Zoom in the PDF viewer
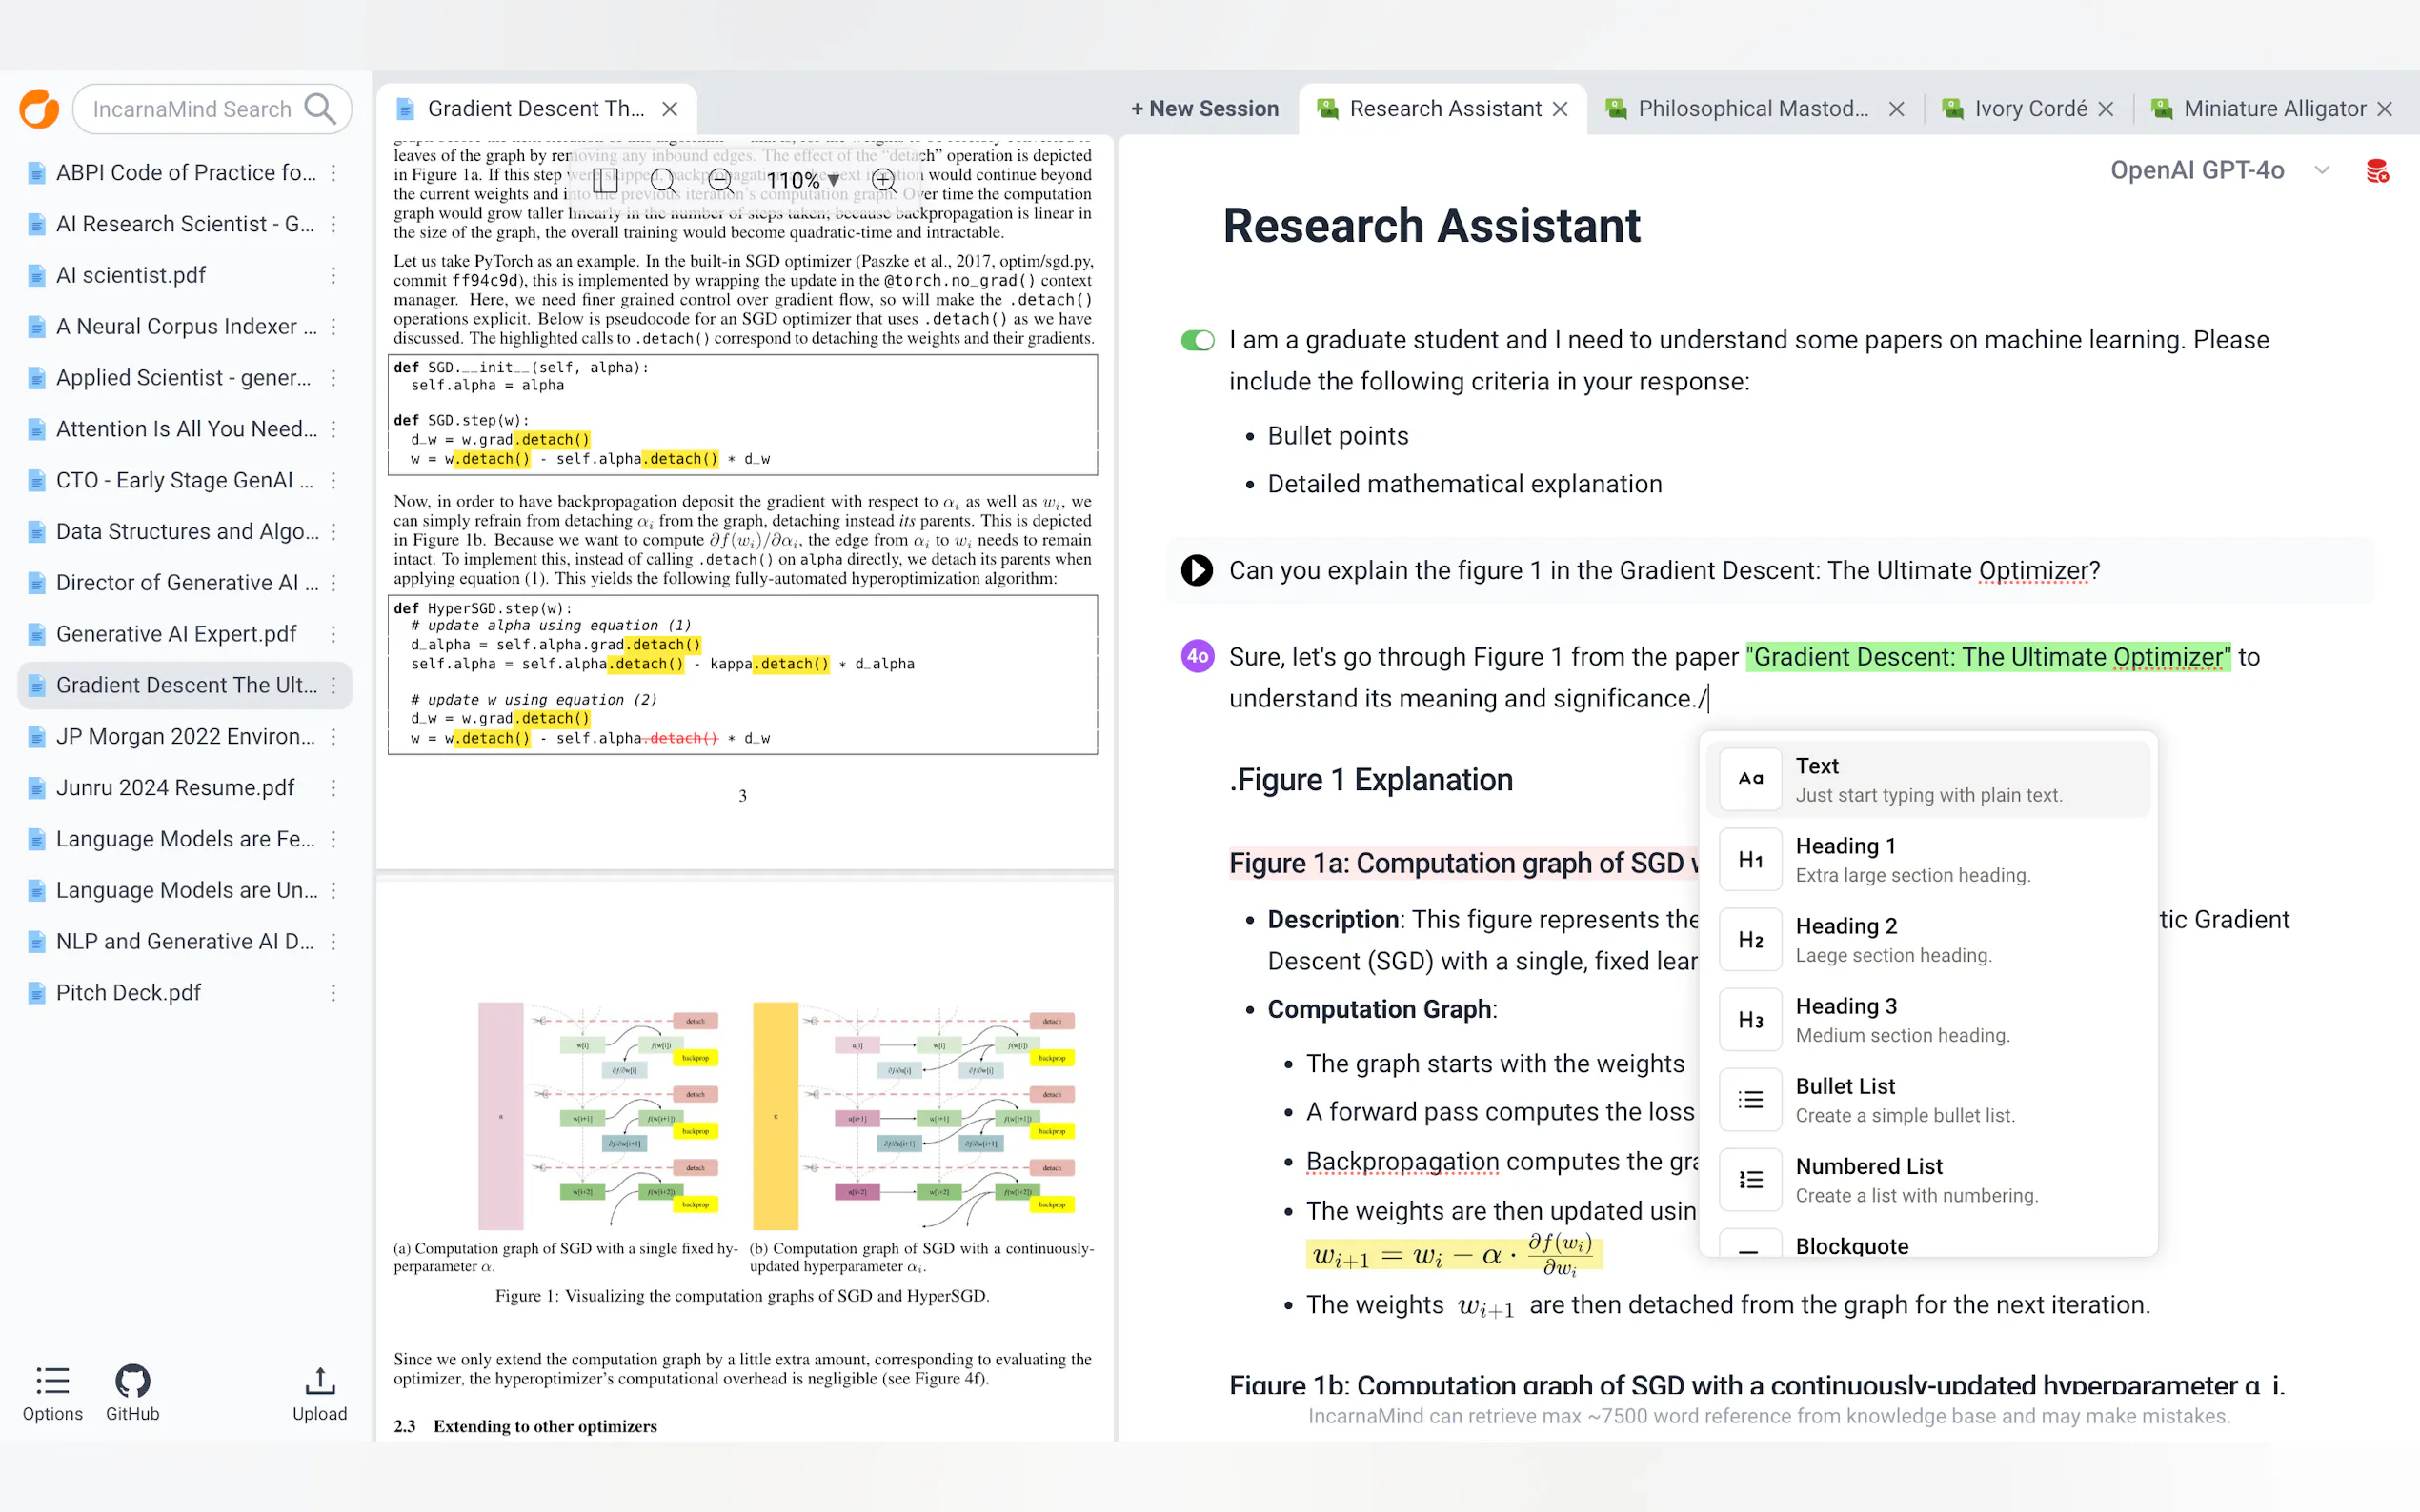 tap(883, 180)
